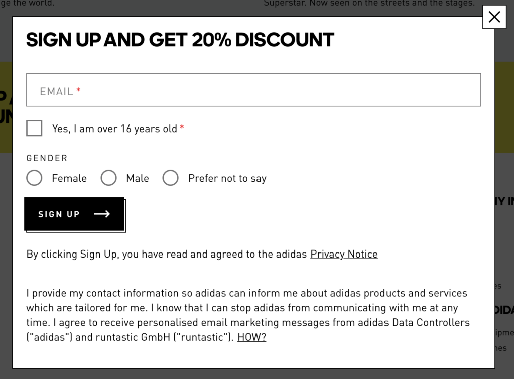Close the sign-up popup with X icon
This screenshot has height=379, width=514.
click(x=494, y=17)
